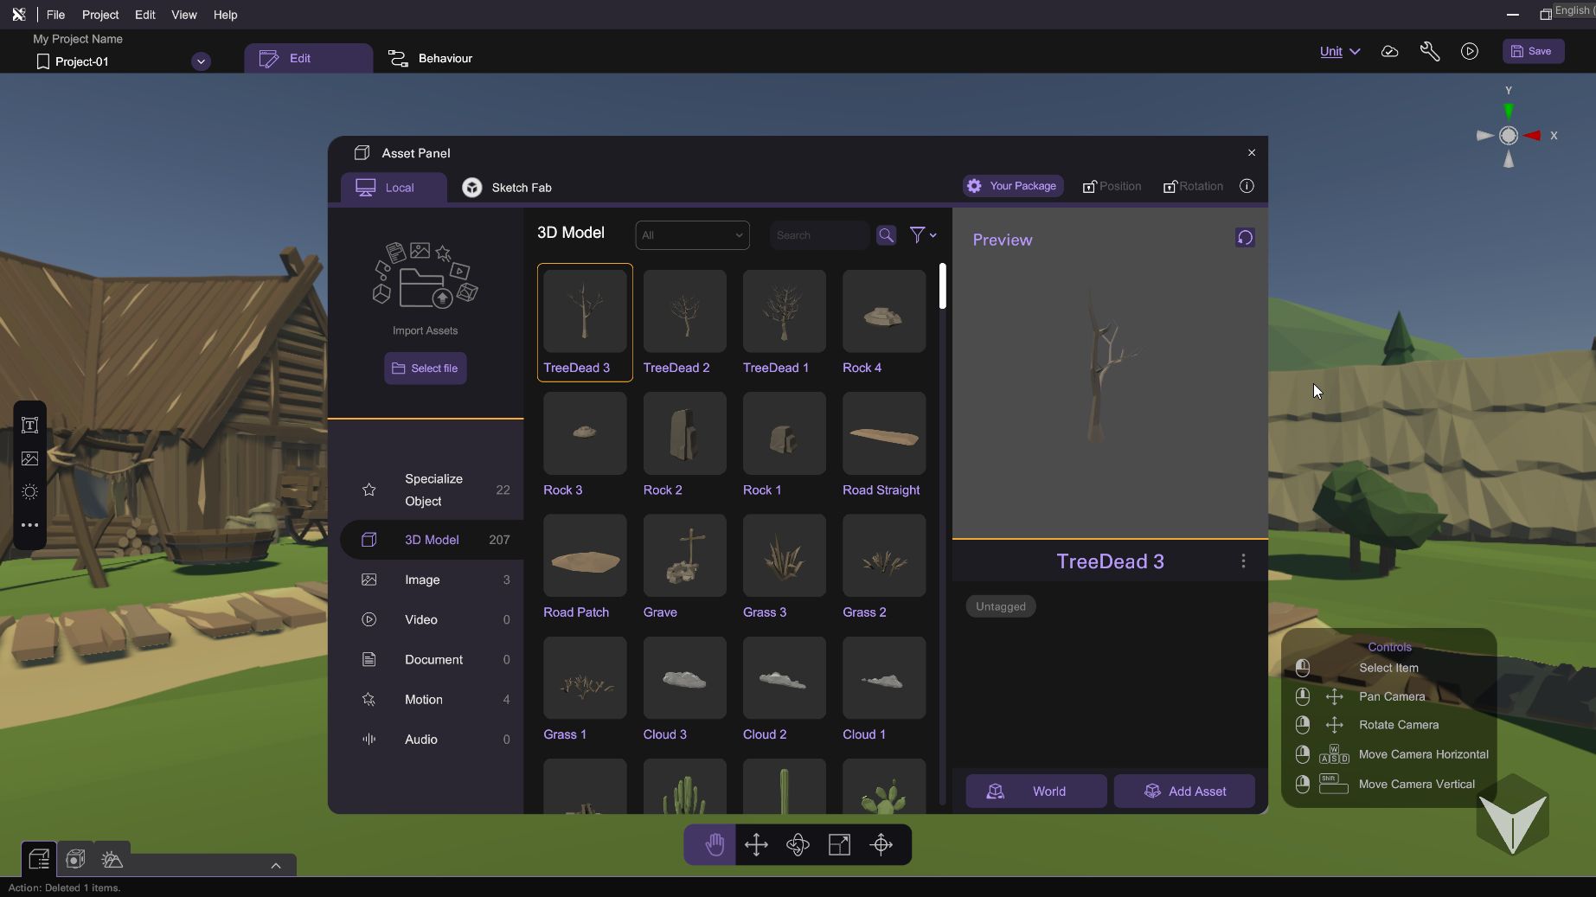This screenshot has width=1596, height=897.
Task: Select the hand pan tool
Action: point(714,844)
